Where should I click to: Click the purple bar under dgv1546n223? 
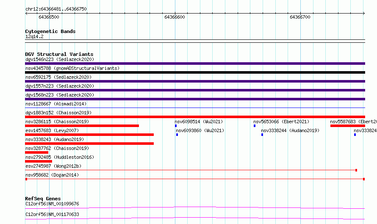click(x=195, y=64)
